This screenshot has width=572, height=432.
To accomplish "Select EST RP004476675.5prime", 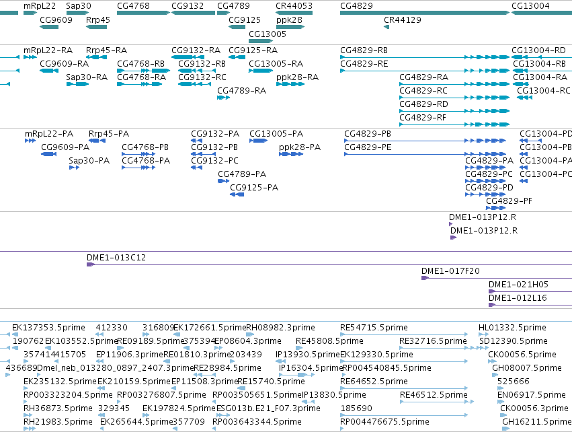I will [384, 423].
